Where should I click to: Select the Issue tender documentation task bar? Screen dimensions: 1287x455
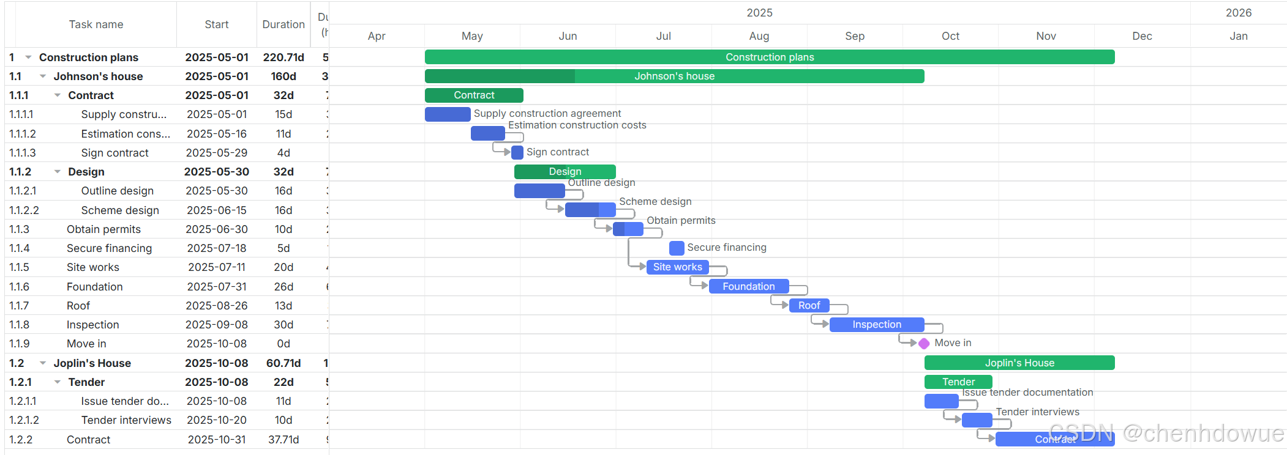click(x=942, y=401)
